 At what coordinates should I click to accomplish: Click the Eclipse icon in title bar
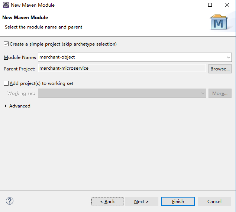click(x=6, y=5)
